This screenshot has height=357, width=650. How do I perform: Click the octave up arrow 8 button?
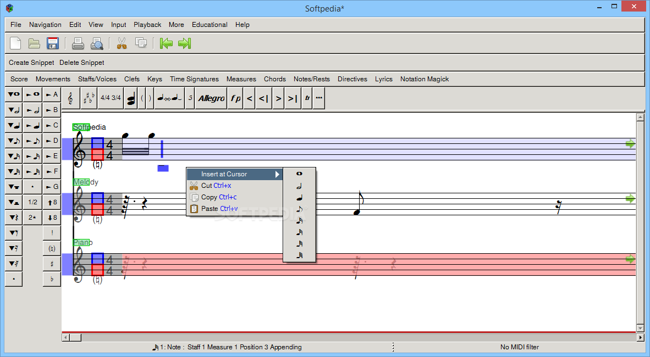(52, 202)
